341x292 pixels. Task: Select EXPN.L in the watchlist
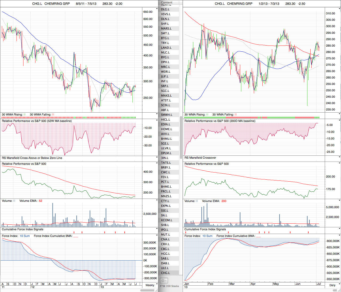166,206
